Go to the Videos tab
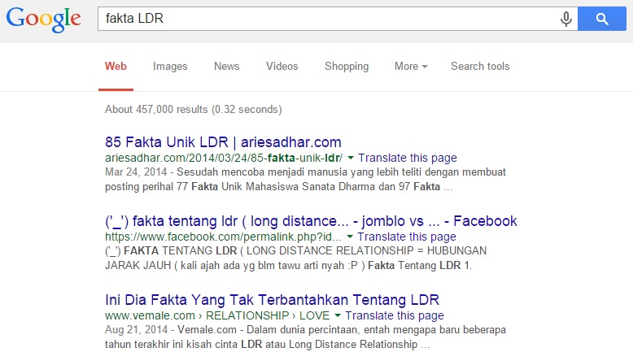The width and height of the screenshot is (633, 352). pos(282,67)
